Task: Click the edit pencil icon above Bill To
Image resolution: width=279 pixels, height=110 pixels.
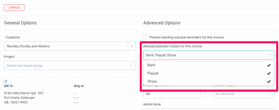Action: coord(6,81)
